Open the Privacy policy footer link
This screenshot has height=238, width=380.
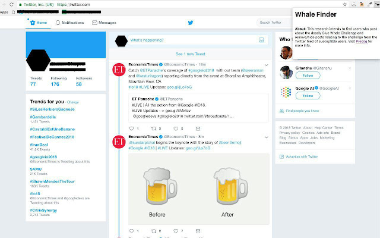point(290,133)
